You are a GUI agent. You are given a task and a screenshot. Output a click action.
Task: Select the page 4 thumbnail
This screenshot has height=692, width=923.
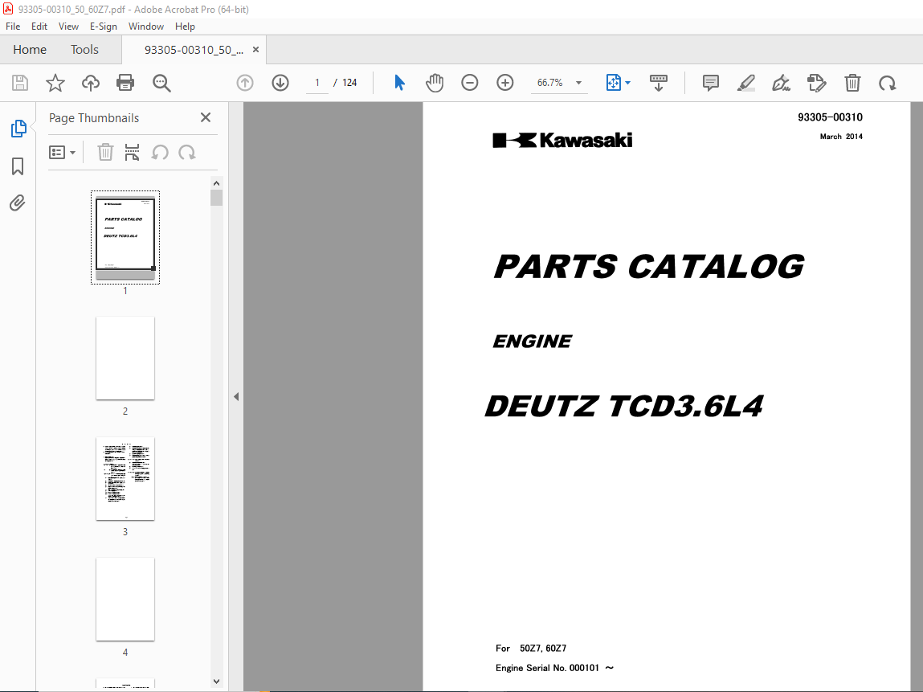pos(125,600)
